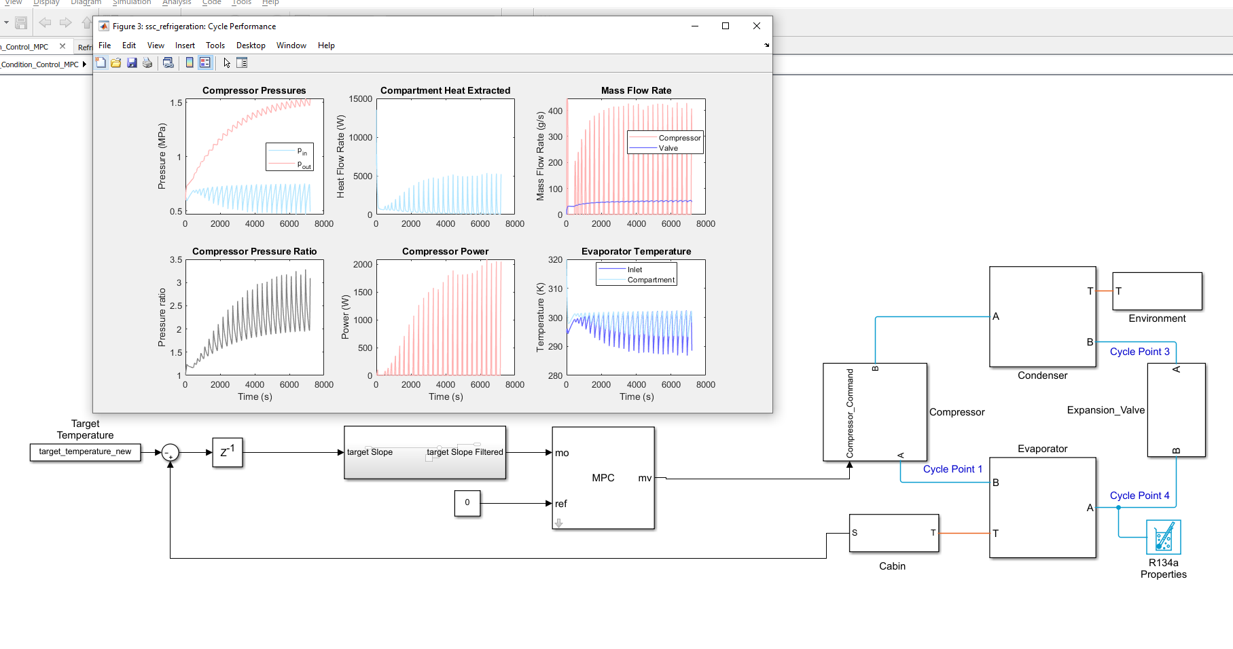Open the save toolbar dropdown arrow
This screenshot has width=1233, height=649.
(x=6, y=22)
